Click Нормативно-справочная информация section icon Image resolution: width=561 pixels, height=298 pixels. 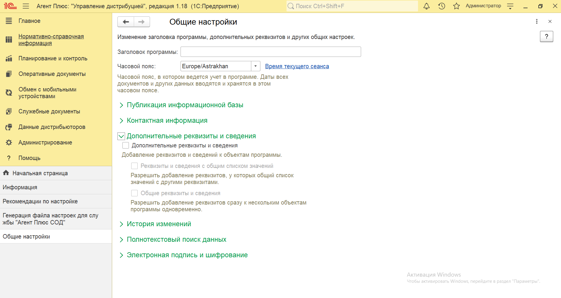(9, 40)
